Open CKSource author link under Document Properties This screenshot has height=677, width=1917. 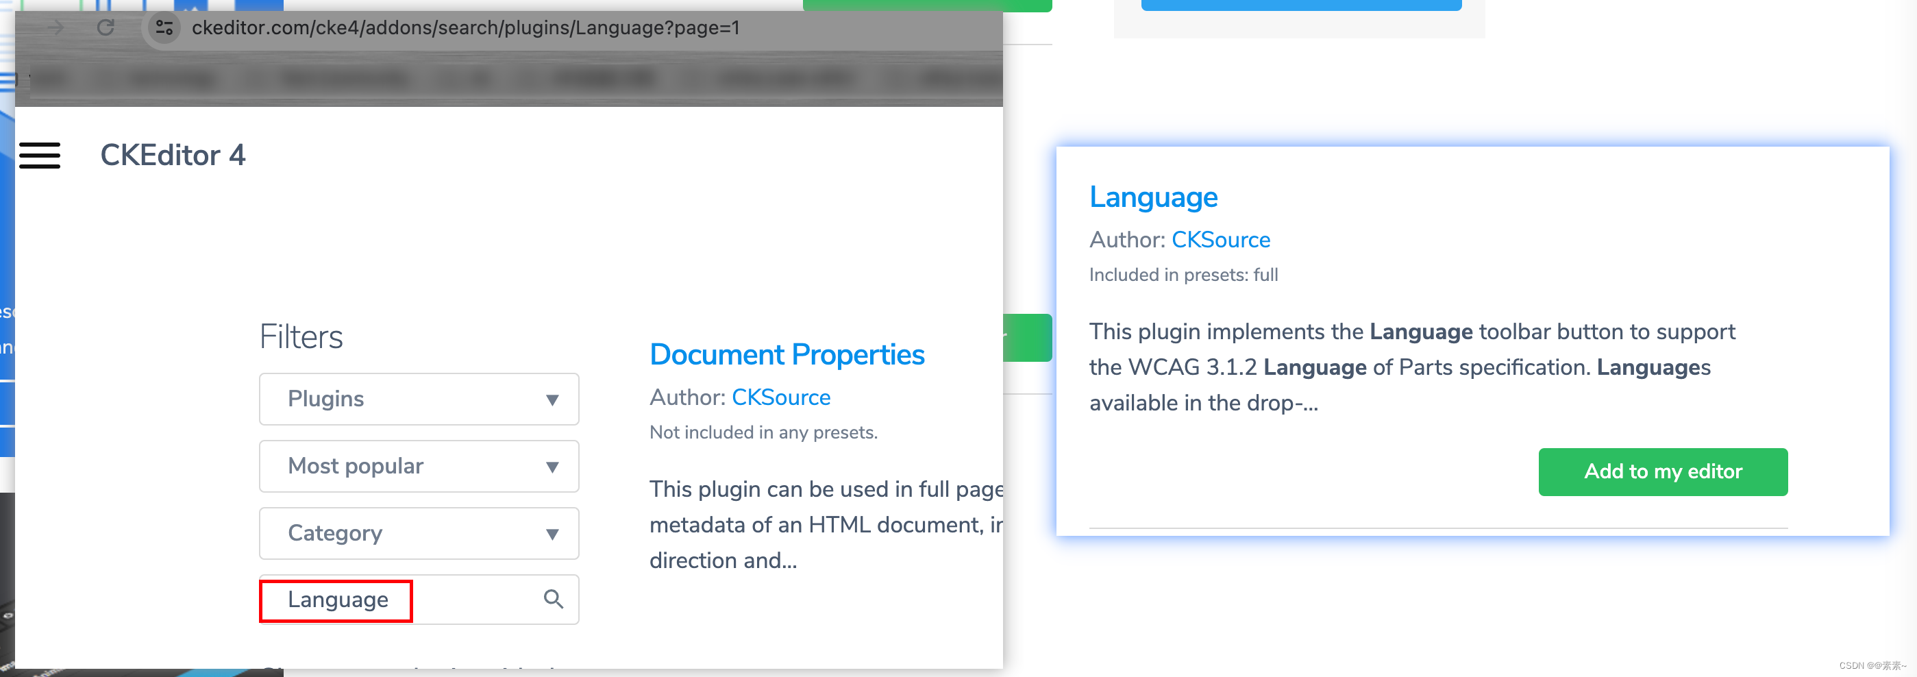[x=780, y=397]
